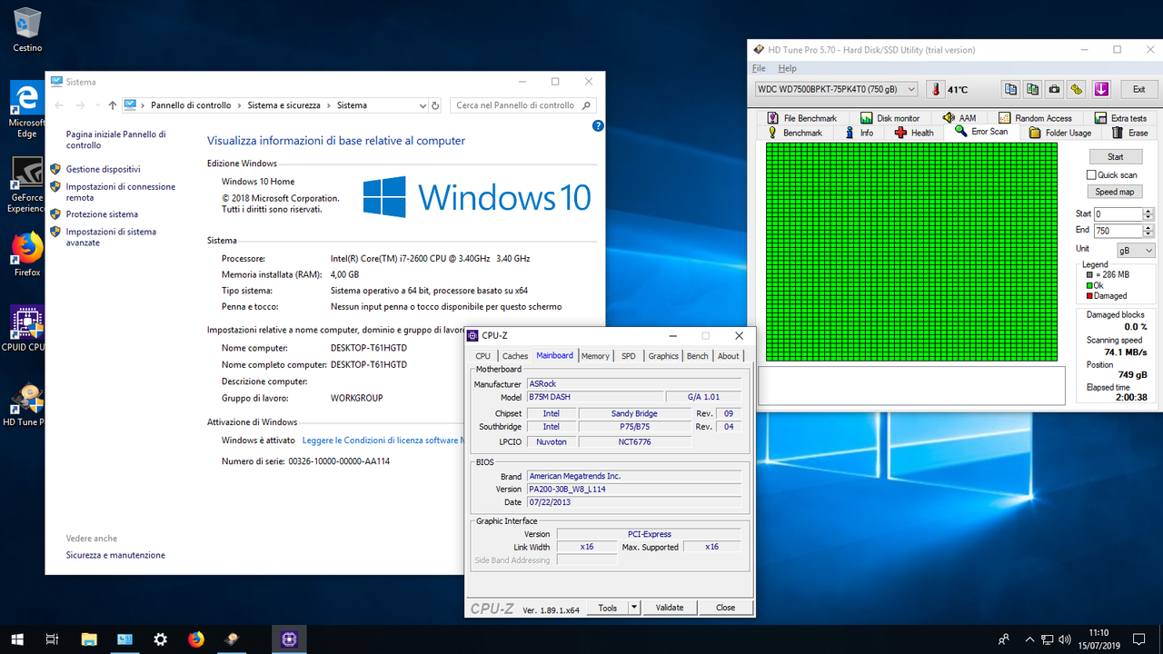
Task: Click the Exit button in HD Tune
Action: click(x=1138, y=89)
